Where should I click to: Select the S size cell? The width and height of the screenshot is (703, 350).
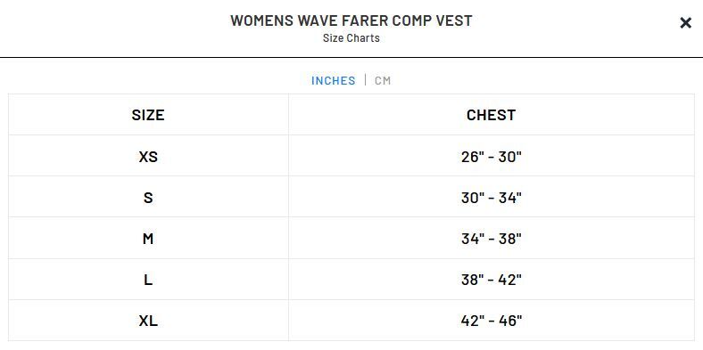(148, 197)
